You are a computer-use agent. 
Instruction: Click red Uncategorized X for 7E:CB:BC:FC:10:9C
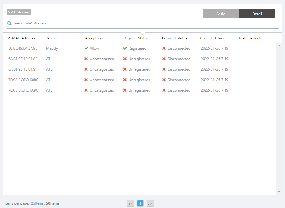(86, 90)
